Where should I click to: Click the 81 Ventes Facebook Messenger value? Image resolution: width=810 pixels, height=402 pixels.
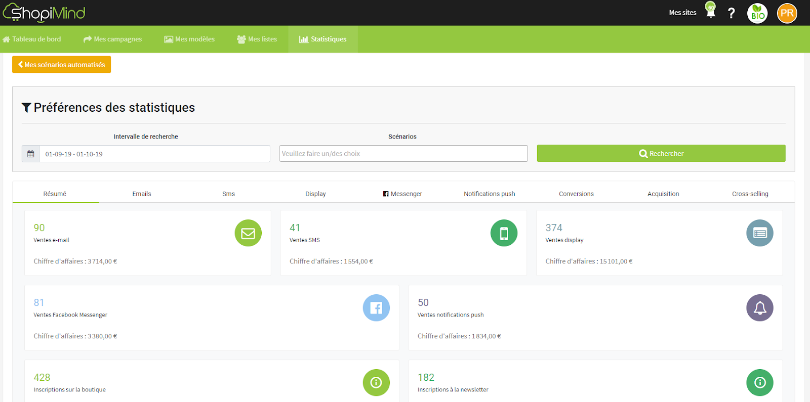[x=39, y=302]
